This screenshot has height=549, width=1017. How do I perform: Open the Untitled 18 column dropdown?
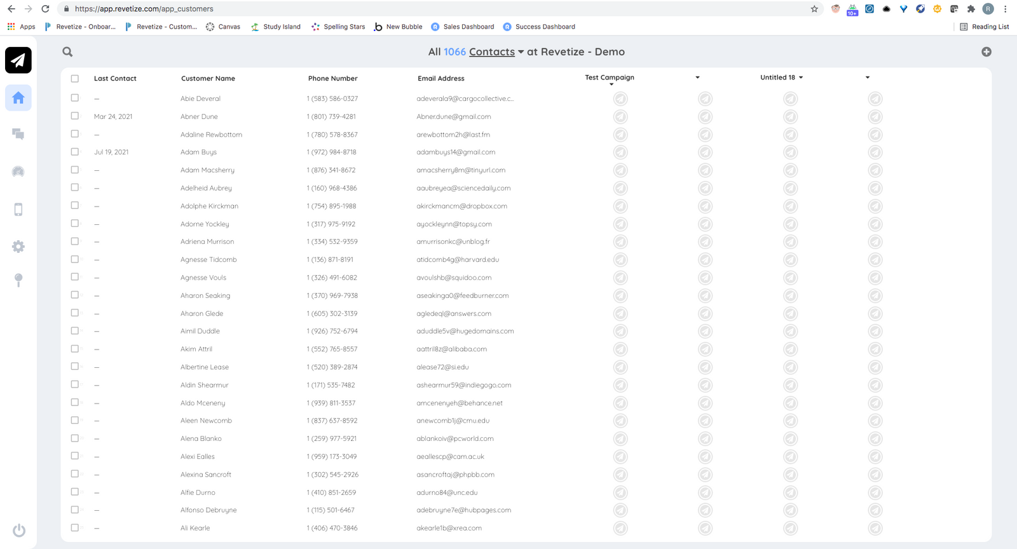[801, 78]
